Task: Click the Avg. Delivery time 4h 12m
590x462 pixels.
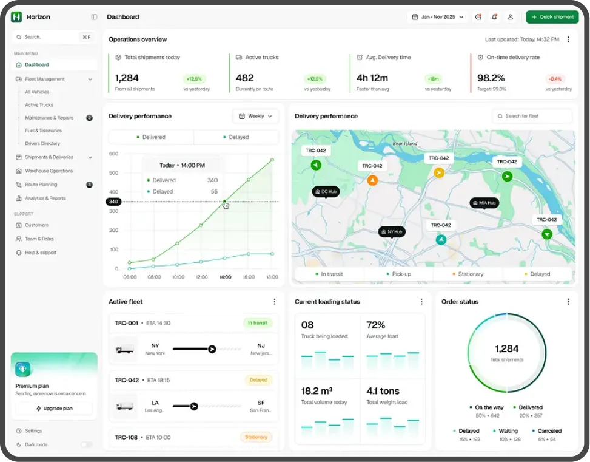Action: click(372, 78)
